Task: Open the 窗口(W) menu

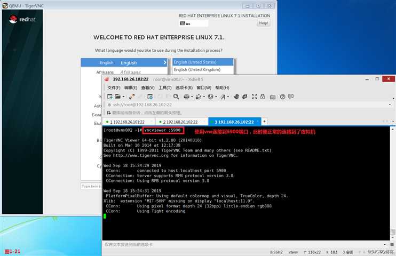Action: click(204, 87)
